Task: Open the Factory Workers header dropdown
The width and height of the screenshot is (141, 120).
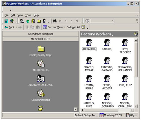Action: (x=113, y=36)
